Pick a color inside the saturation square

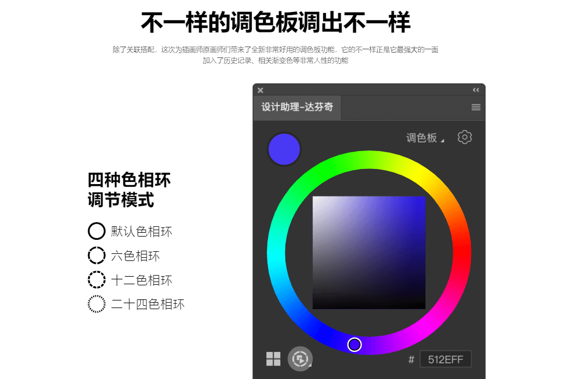[369, 252]
